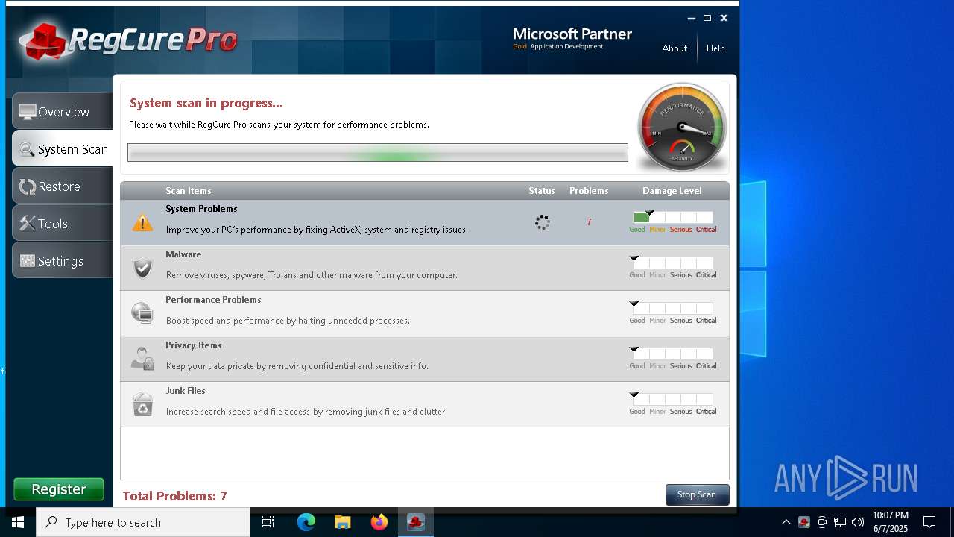
Task: Open the notification center icon
Action: pyautogui.click(x=929, y=522)
